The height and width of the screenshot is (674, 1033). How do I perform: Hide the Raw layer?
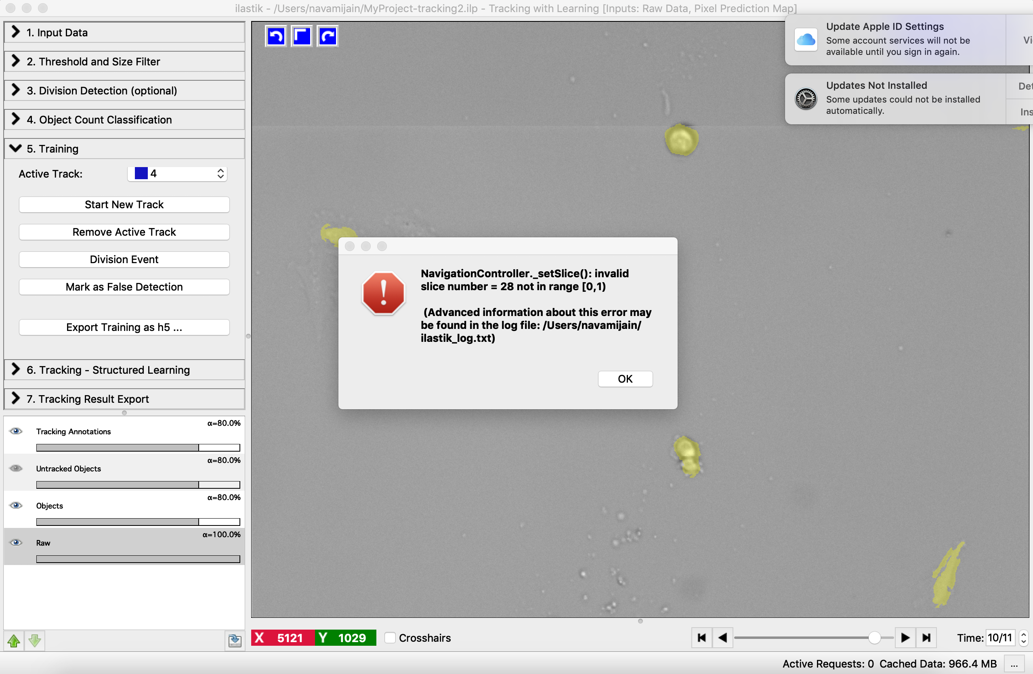[16, 542]
